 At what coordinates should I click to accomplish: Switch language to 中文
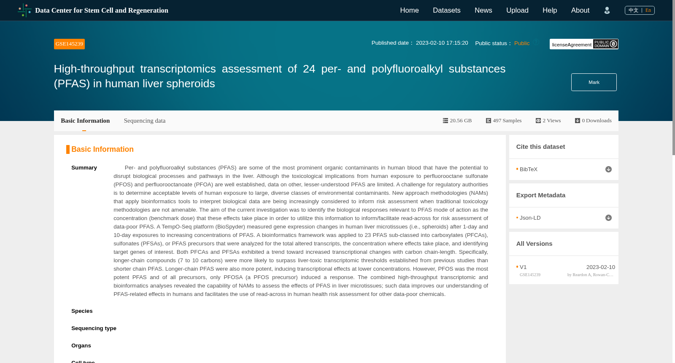pos(633,10)
